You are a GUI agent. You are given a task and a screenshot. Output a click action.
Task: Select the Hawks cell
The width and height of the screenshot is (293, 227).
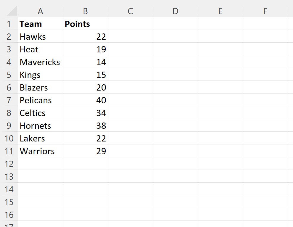(40, 36)
